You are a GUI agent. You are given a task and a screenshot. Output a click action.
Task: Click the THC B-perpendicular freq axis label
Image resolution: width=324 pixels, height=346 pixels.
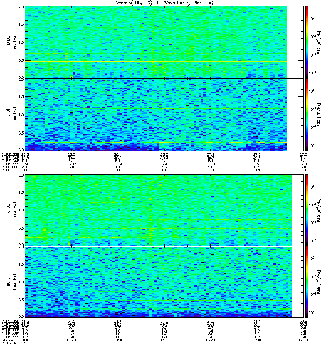11,210
